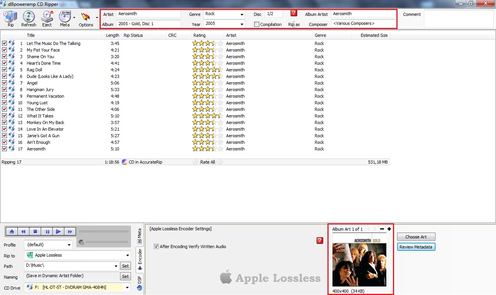Switch to the DSP vertical tab
Screen dimensions: 496x295
pyautogui.click(x=139, y=282)
